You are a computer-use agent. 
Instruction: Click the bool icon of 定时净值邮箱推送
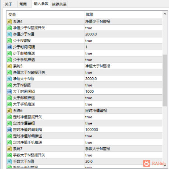click(9, 136)
